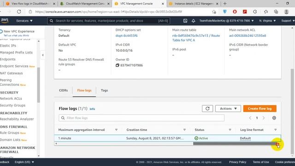Sort by Log line format column
The image size is (295, 166).
click(276, 130)
